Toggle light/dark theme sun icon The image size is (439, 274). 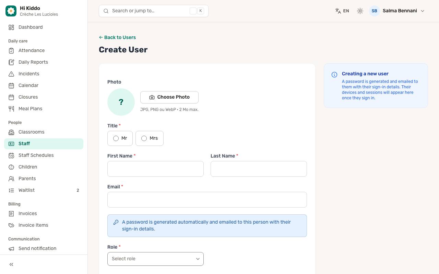click(x=360, y=11)
